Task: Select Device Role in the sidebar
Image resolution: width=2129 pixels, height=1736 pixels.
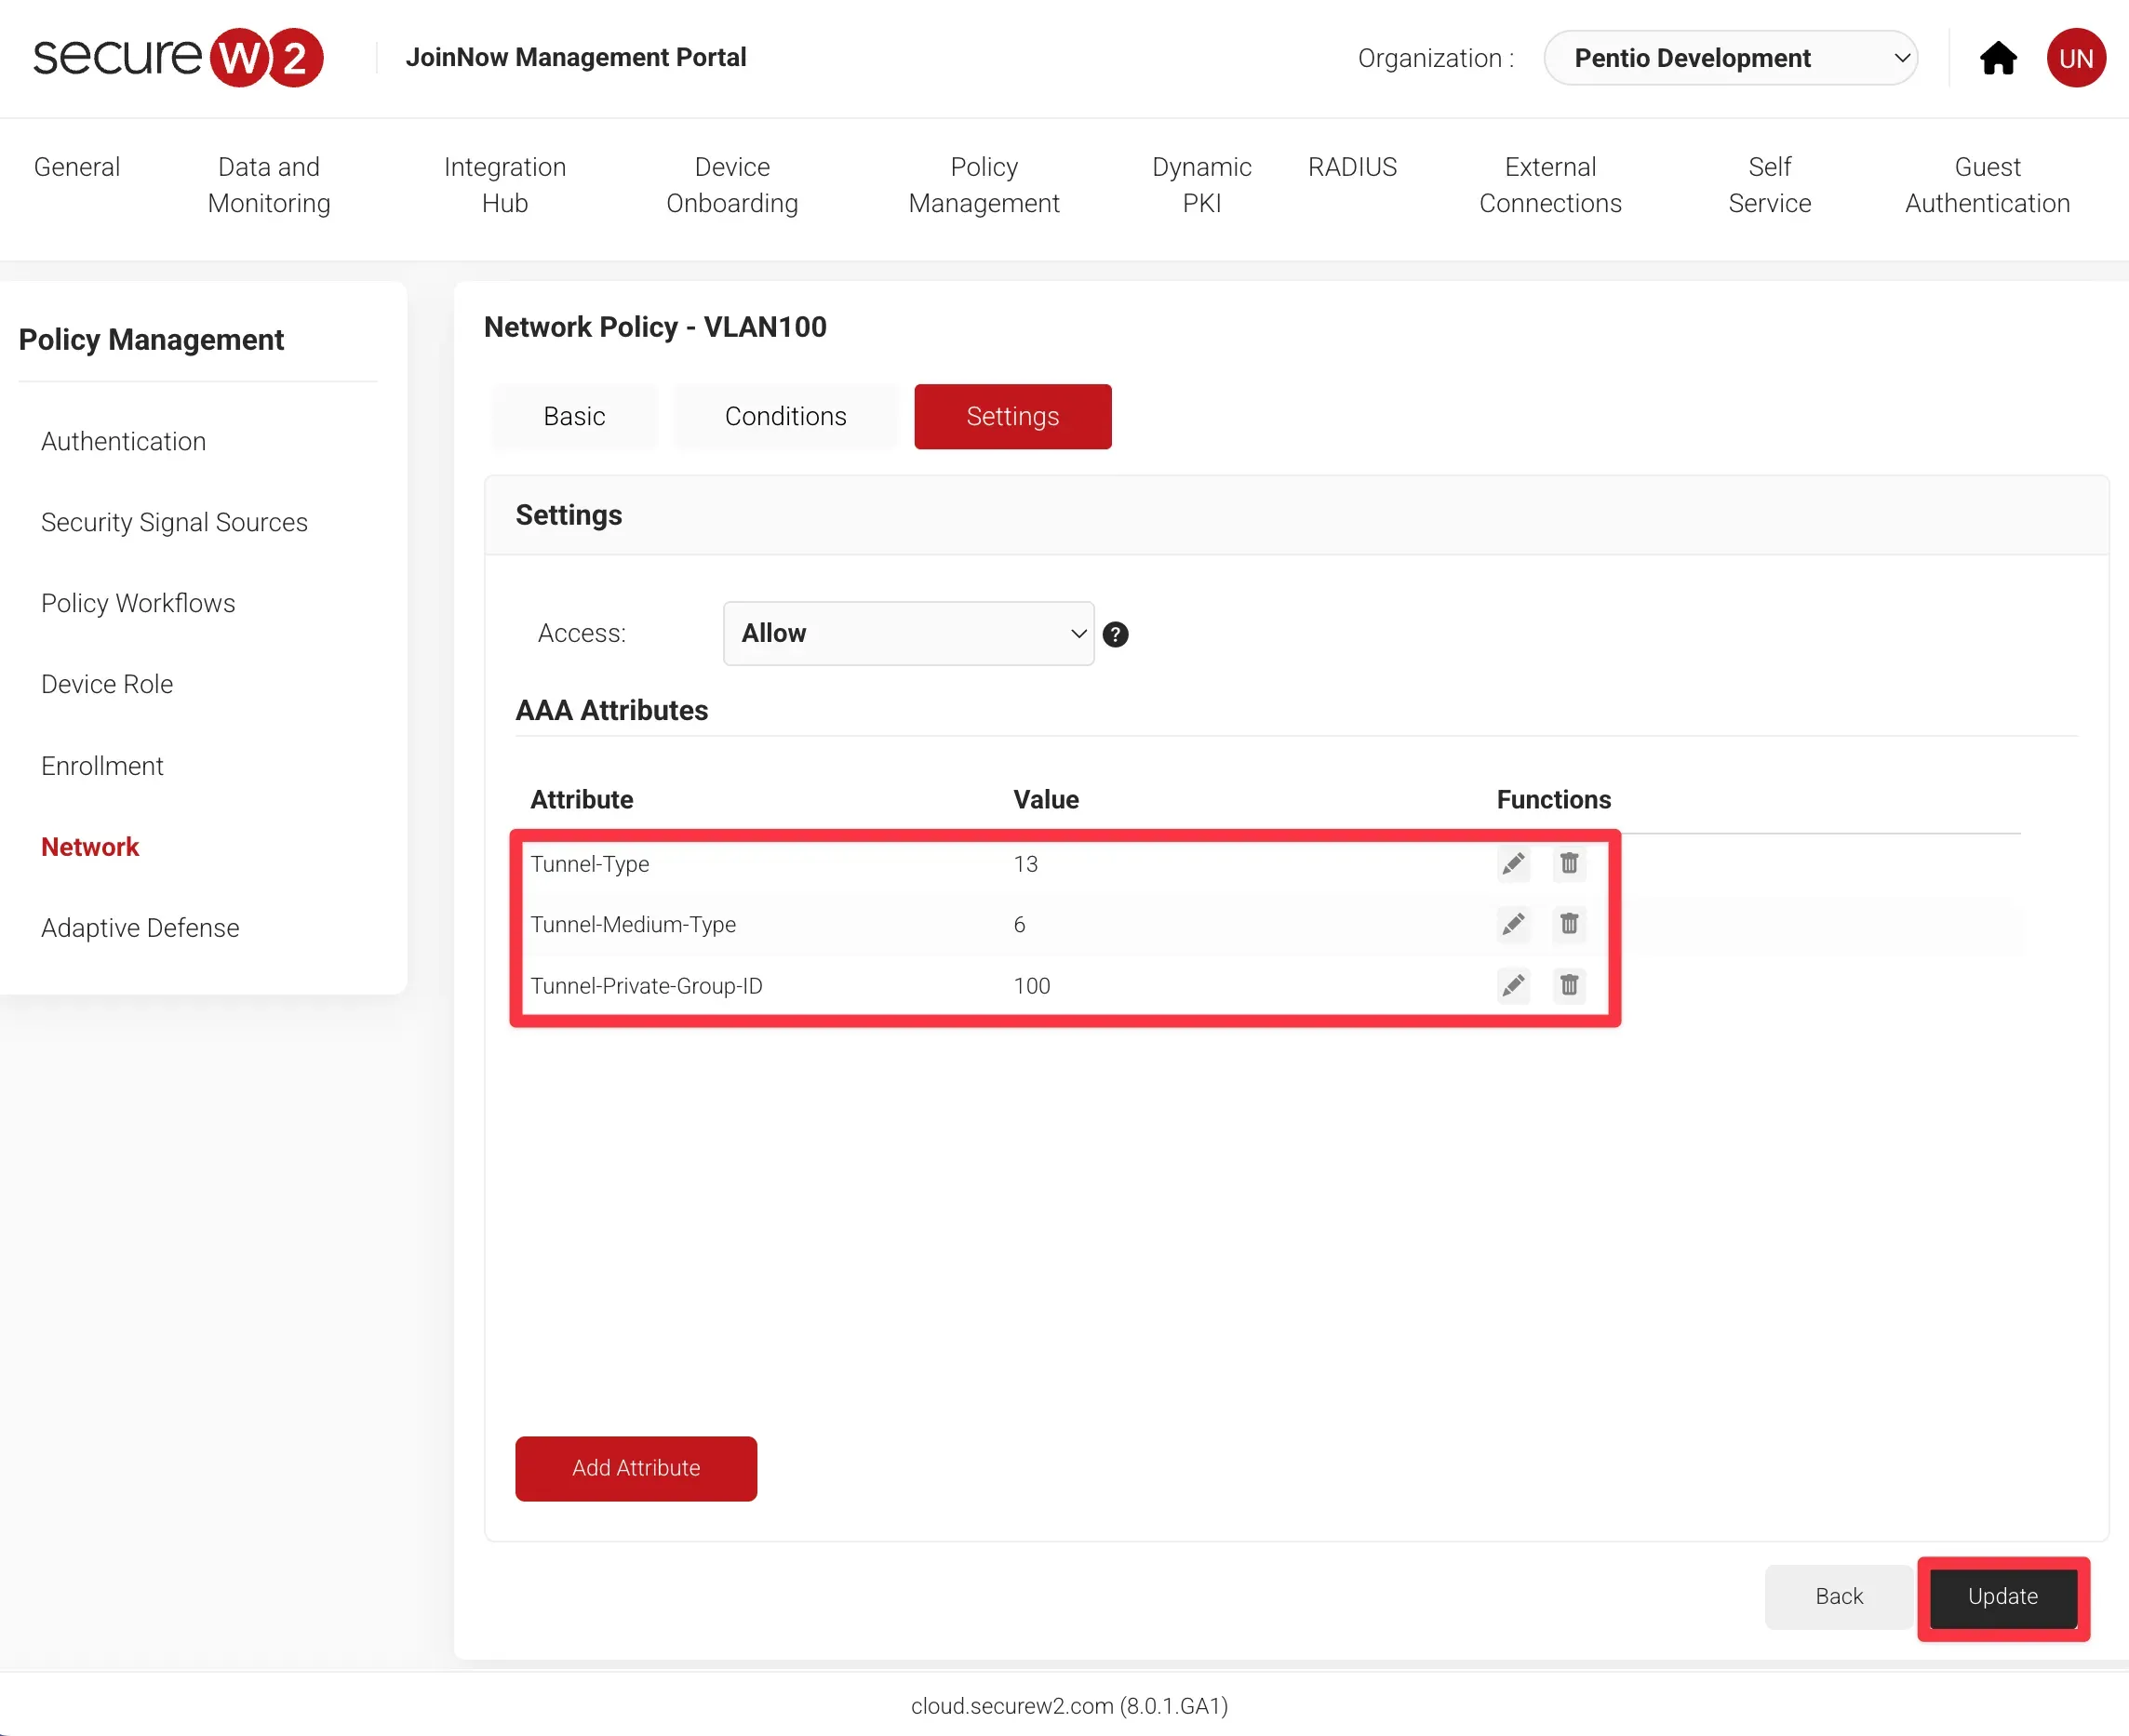Action: pyautogui.click(x=107, y=684)
